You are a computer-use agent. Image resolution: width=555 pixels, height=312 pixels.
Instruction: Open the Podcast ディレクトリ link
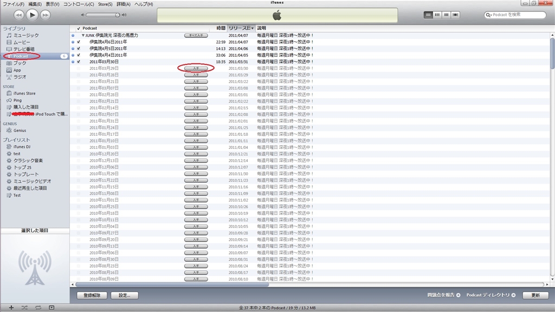tap(491, 295)
